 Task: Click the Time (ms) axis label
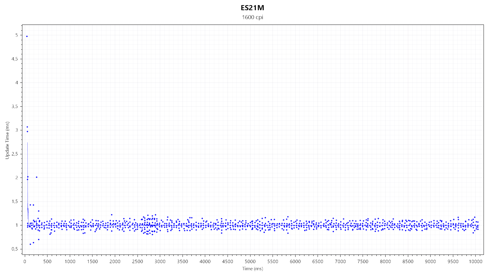[x=252, y=269]
